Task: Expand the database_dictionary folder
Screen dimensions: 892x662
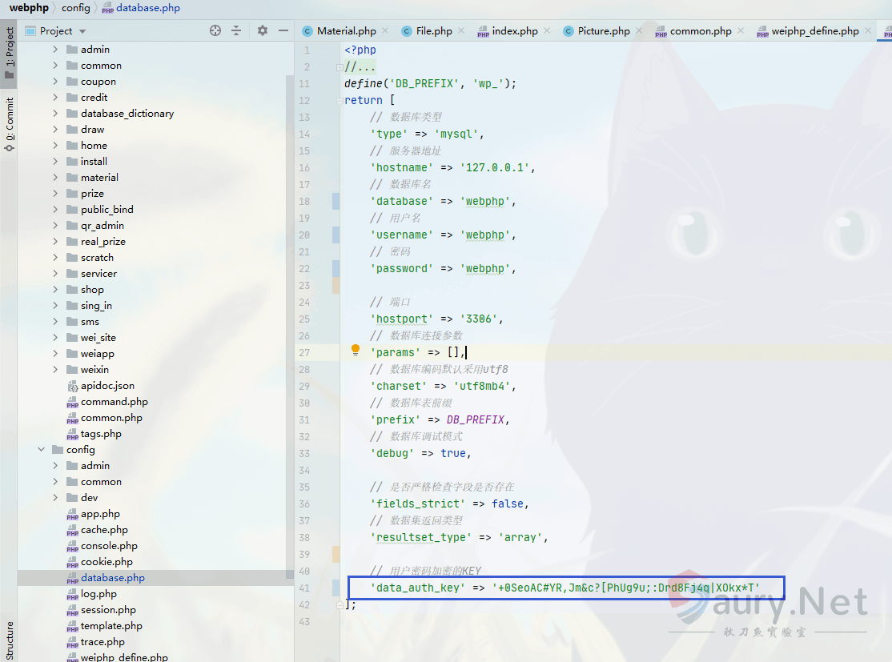Action: [55, 114]
